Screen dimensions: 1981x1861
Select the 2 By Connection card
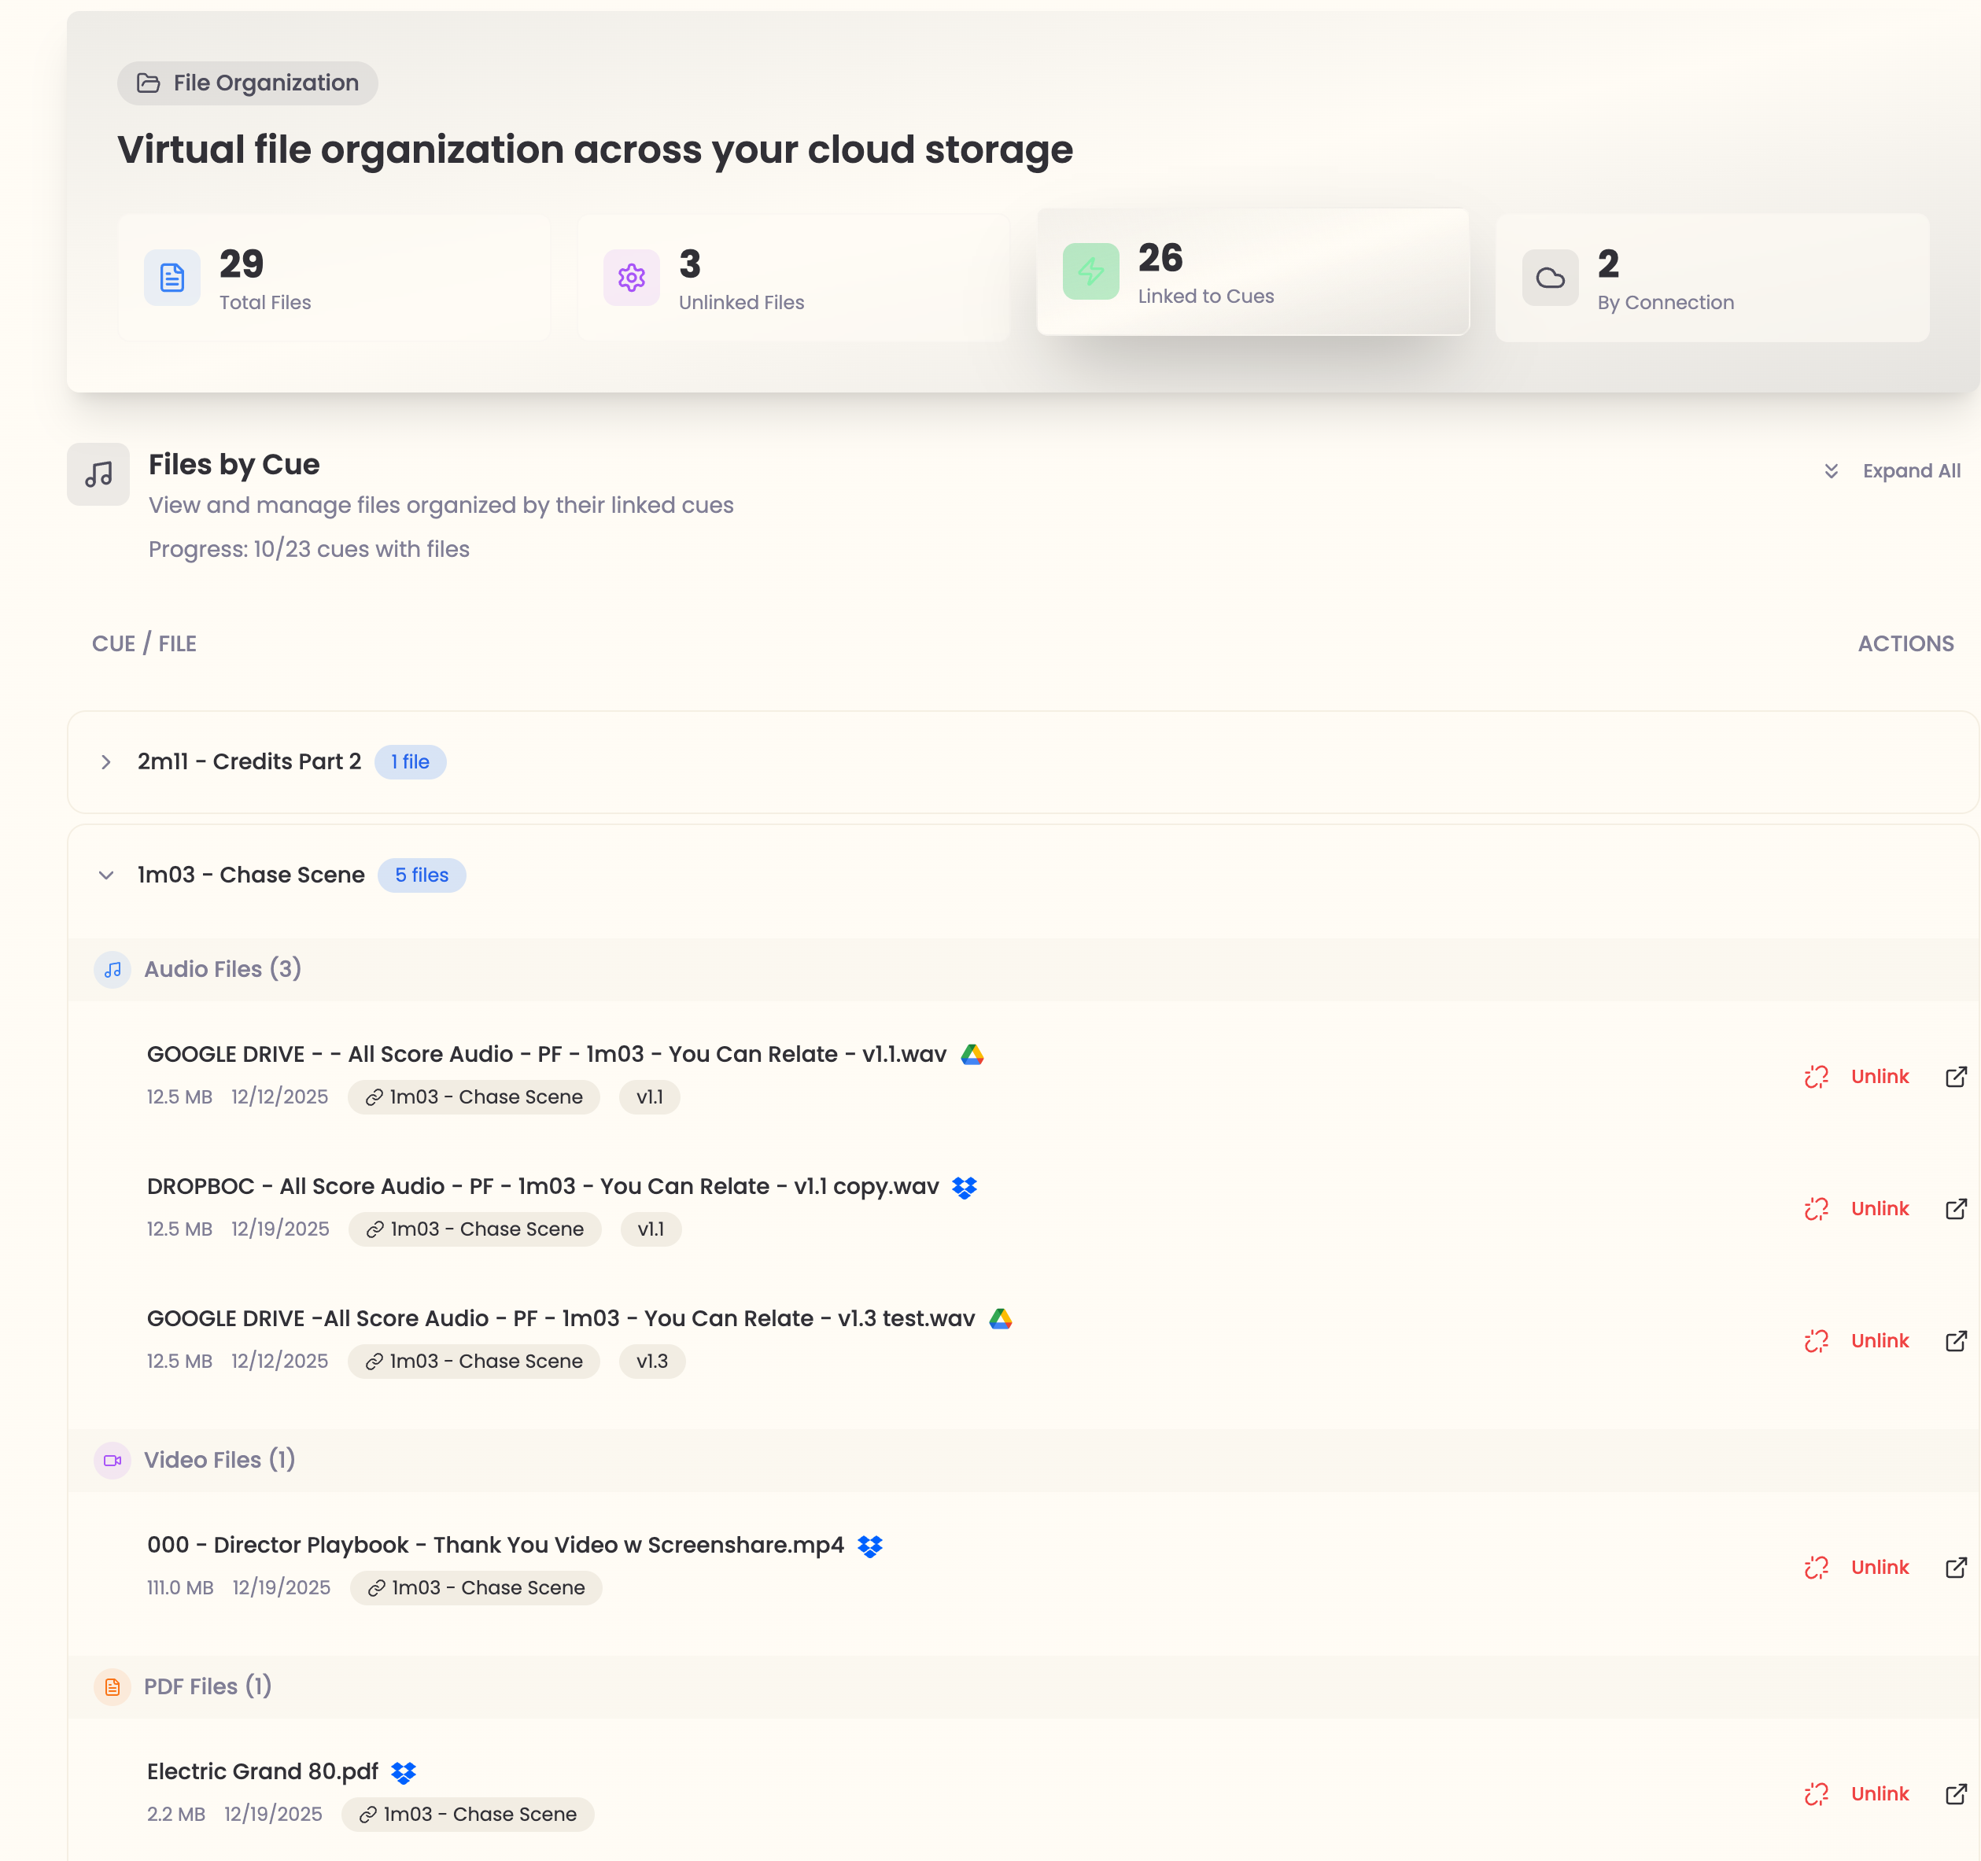(1712, 278)
